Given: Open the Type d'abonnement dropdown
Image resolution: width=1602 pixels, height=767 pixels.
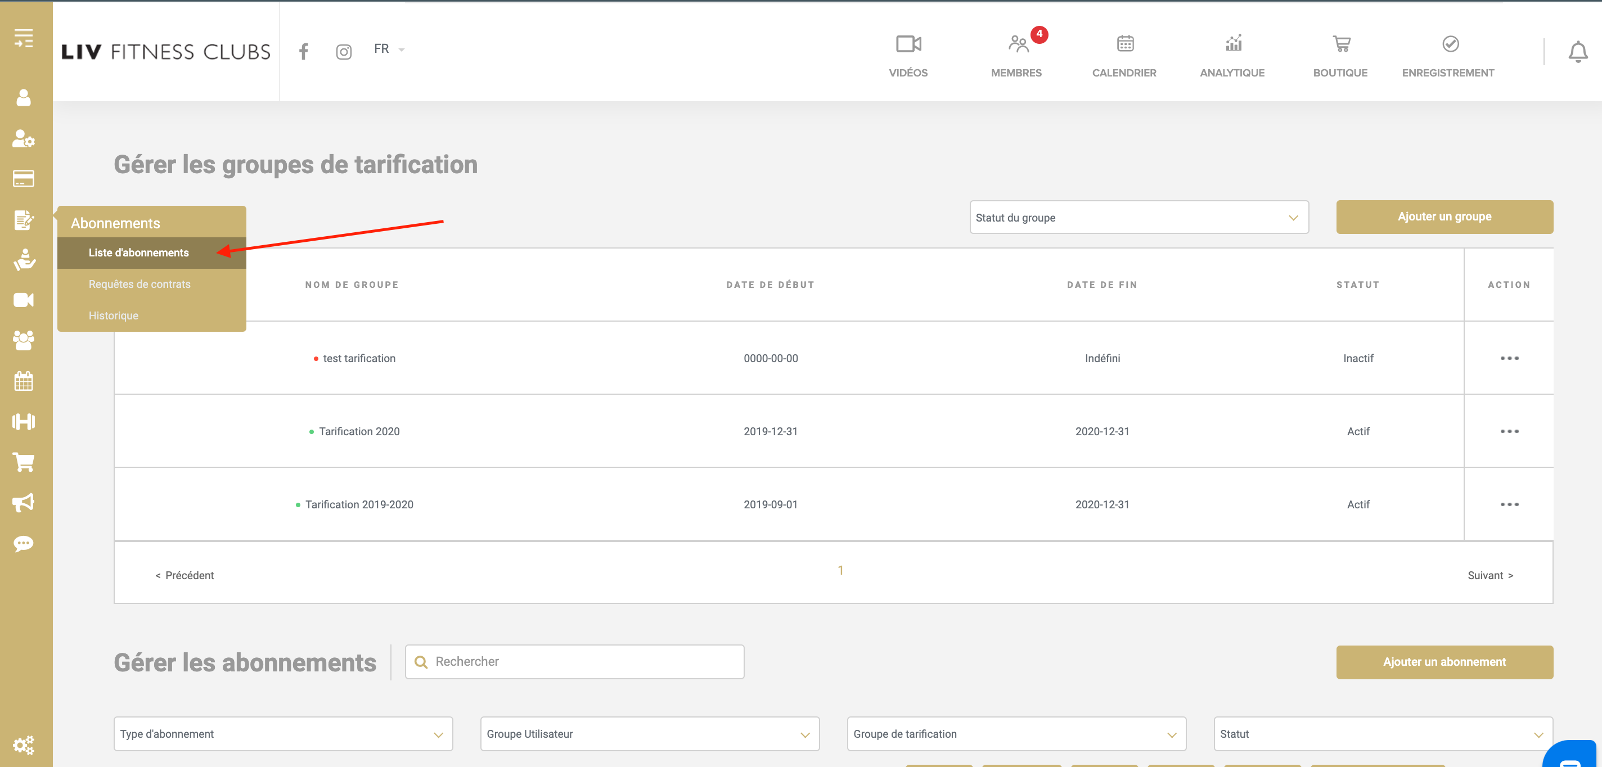Looking at the screenshot, I should tap(283, 733).
